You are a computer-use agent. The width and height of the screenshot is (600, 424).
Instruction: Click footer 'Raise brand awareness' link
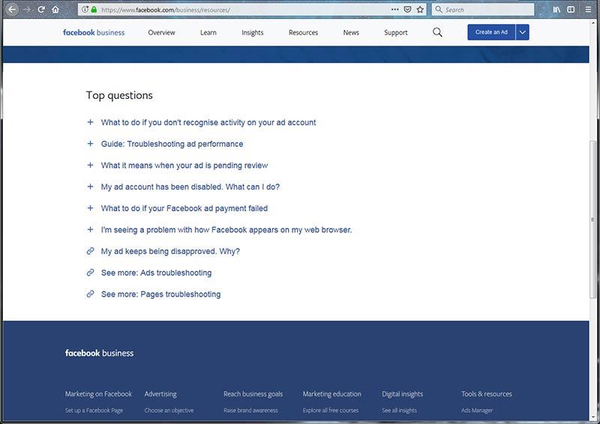tap(250, 411)
